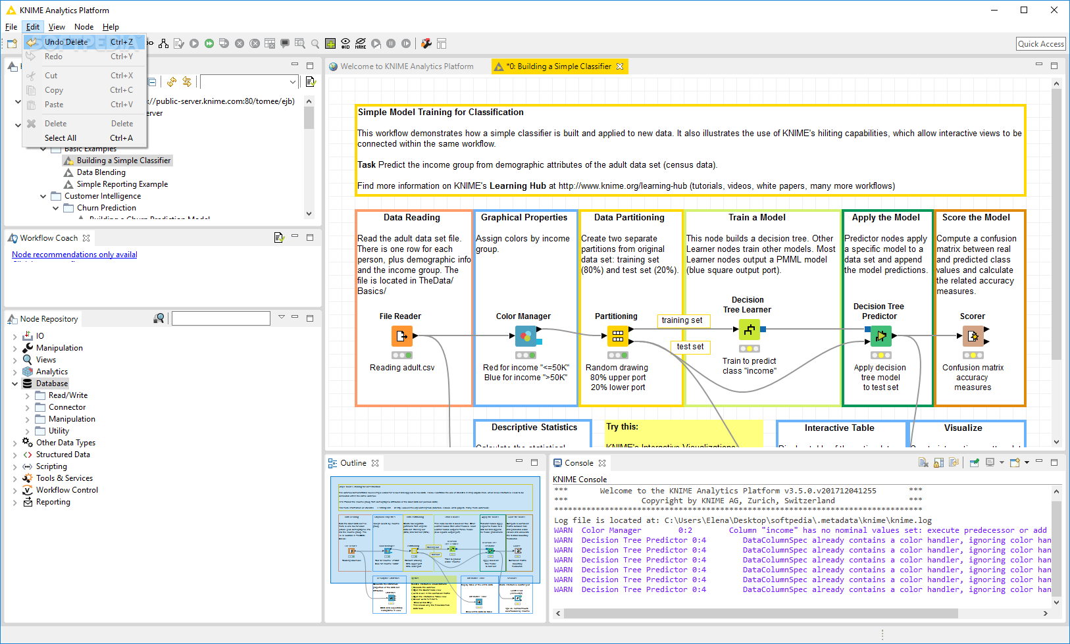Toggle the Console Scroll Lock icon

[x=938, y=462]
